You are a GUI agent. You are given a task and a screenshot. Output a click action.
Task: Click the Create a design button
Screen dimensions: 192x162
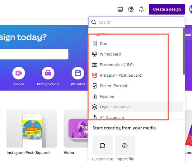[167, 9]
